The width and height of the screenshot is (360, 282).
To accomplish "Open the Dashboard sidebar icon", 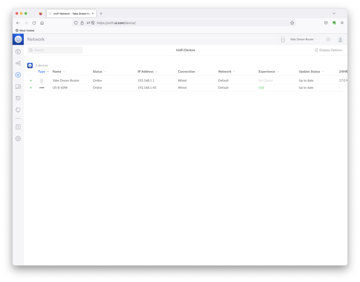I will click(18, 51).
